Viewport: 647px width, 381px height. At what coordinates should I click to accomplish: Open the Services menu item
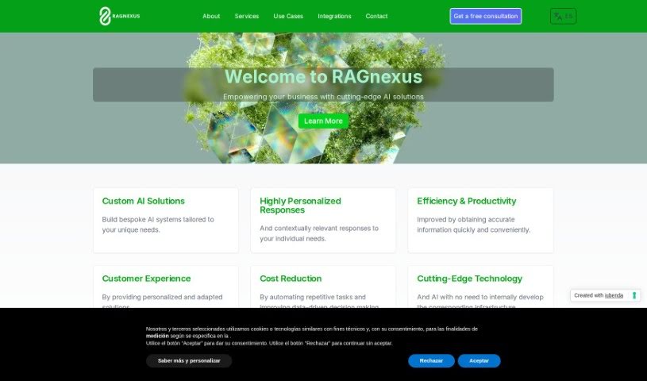[247, 16]
